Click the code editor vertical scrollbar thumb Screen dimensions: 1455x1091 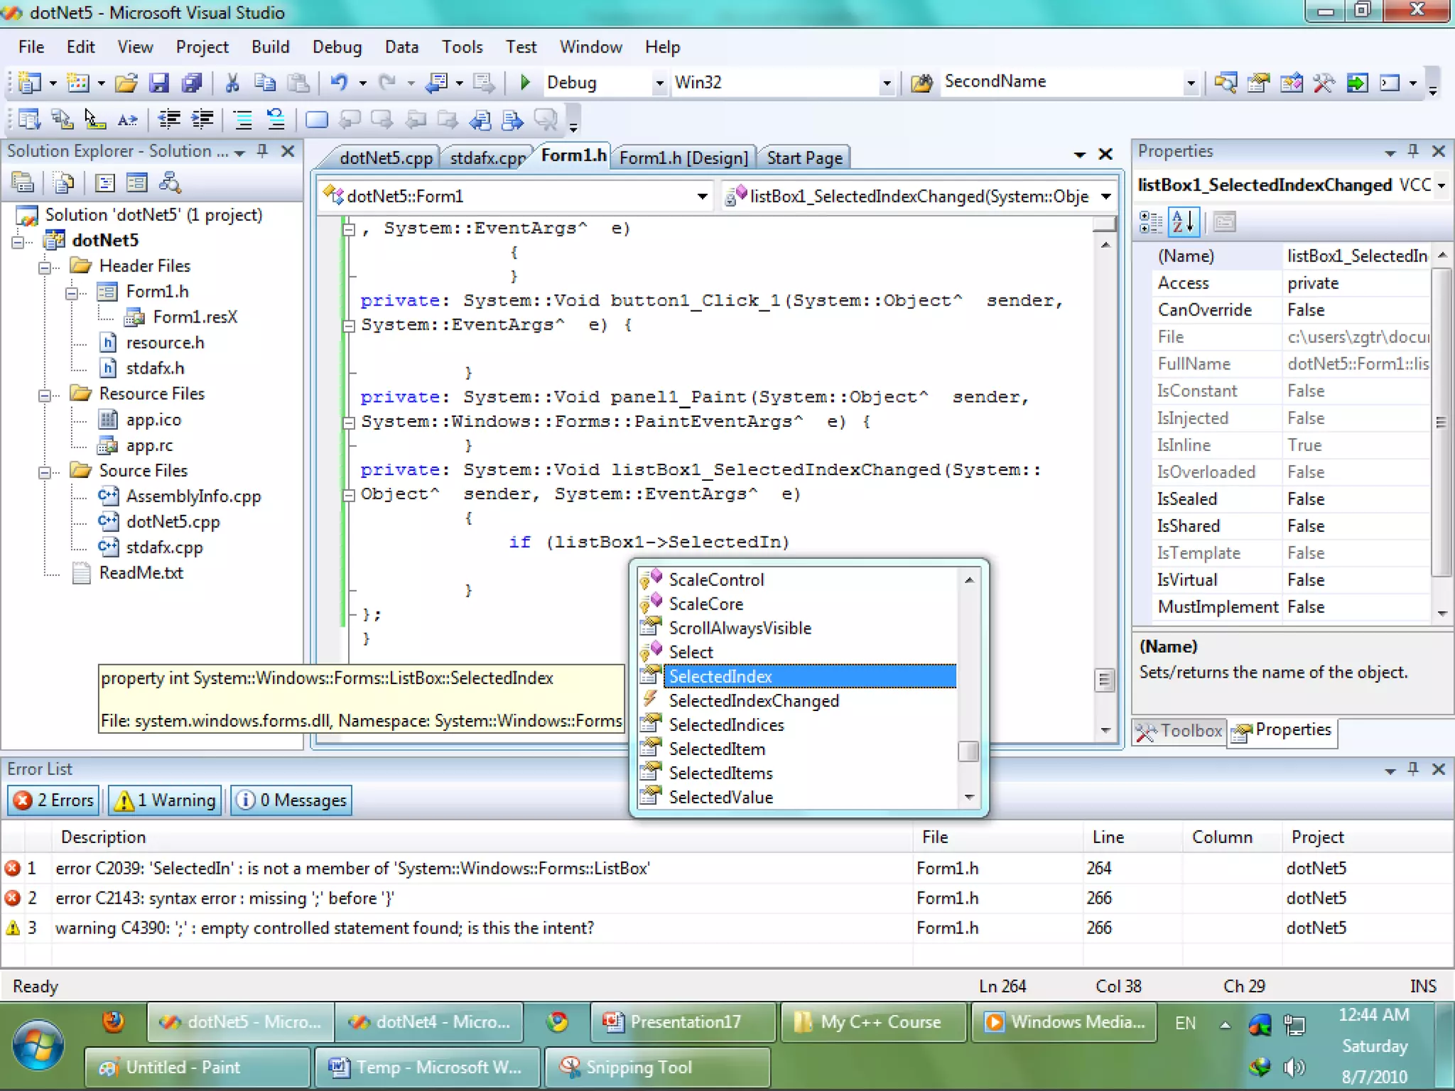pos(1104,680)
